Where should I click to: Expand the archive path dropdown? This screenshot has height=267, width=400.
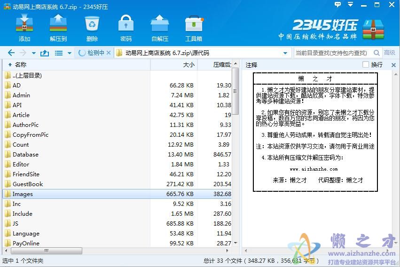(x=285, y=53)
